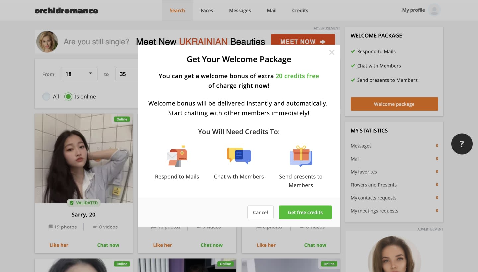Viewport: 478px width, 272px height.
Task: Select the Is online radio option
Action: (68, 97)
